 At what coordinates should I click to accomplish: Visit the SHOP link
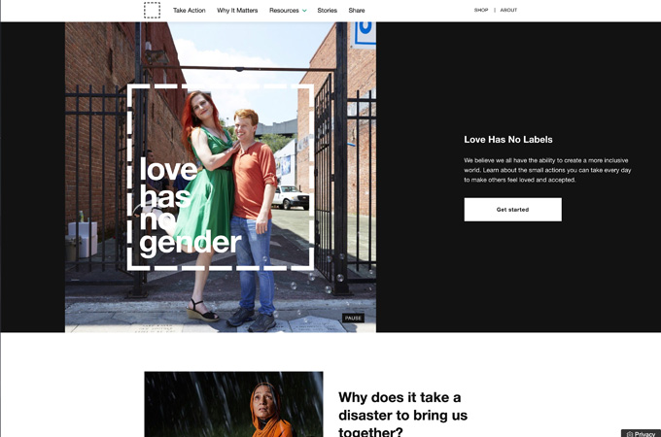[x=481, y=10]
